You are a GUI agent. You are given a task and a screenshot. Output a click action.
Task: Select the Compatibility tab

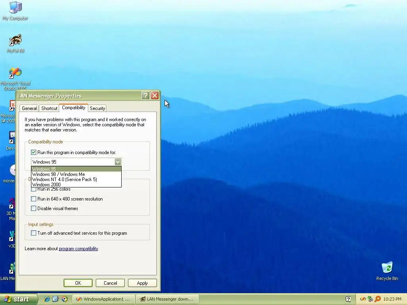[74, 108]
